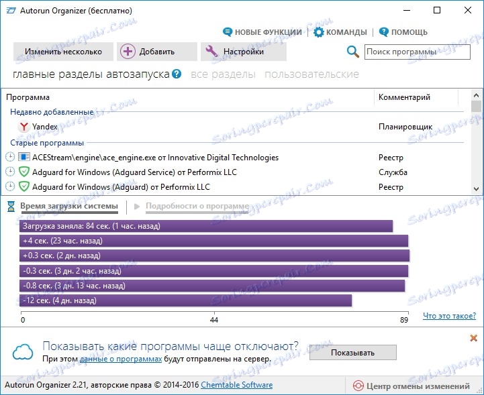Click the -0.3 сек. (3 дн. 2 час.) bar
This screenshot has width=484, height=395.
[x=214, y=271]
